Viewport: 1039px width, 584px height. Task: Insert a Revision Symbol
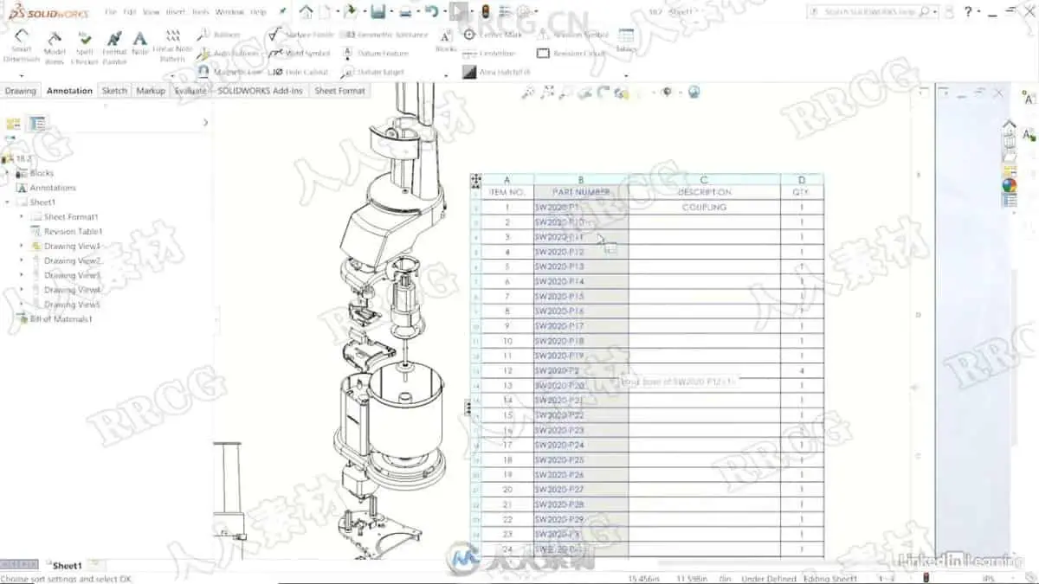click(572, 35)
